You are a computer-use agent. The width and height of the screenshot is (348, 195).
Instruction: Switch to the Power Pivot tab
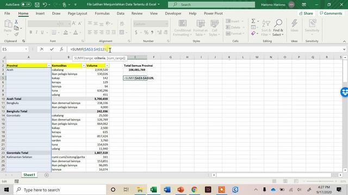pos(213,13)
